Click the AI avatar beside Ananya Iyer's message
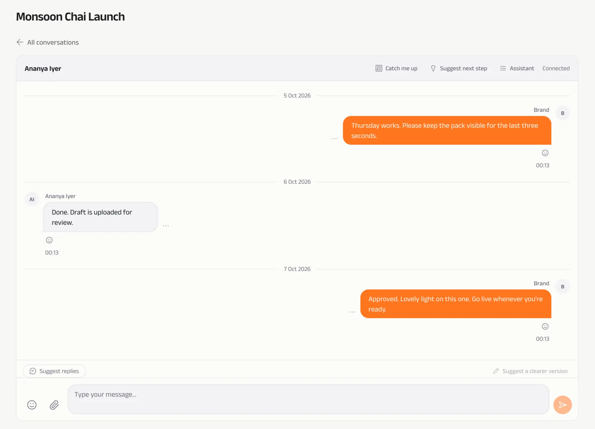 pyautogui.click(x=32, y=199)
